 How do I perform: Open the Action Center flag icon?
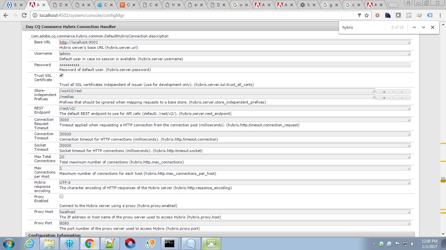(x=397, y=244)
